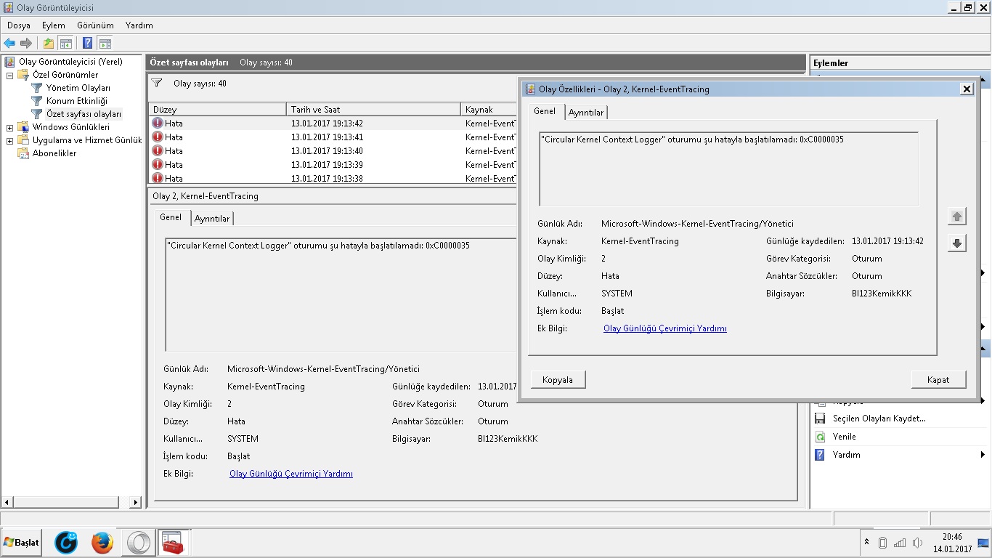Viewport: 992px width, 558px height.
Task: Click the blue Back arrow in toolbar
Action: (x=9, y=44)
